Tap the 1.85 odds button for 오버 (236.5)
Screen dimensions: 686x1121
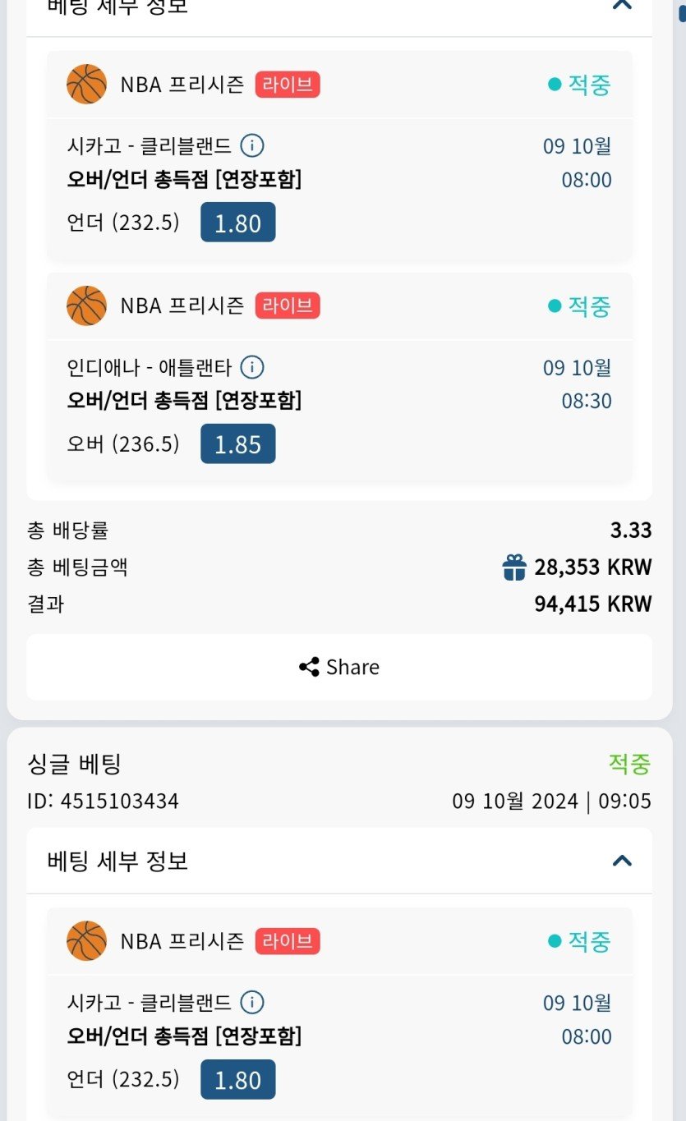(237, 444)
